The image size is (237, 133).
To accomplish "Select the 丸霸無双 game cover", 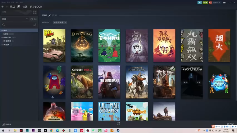I will 192,46.
